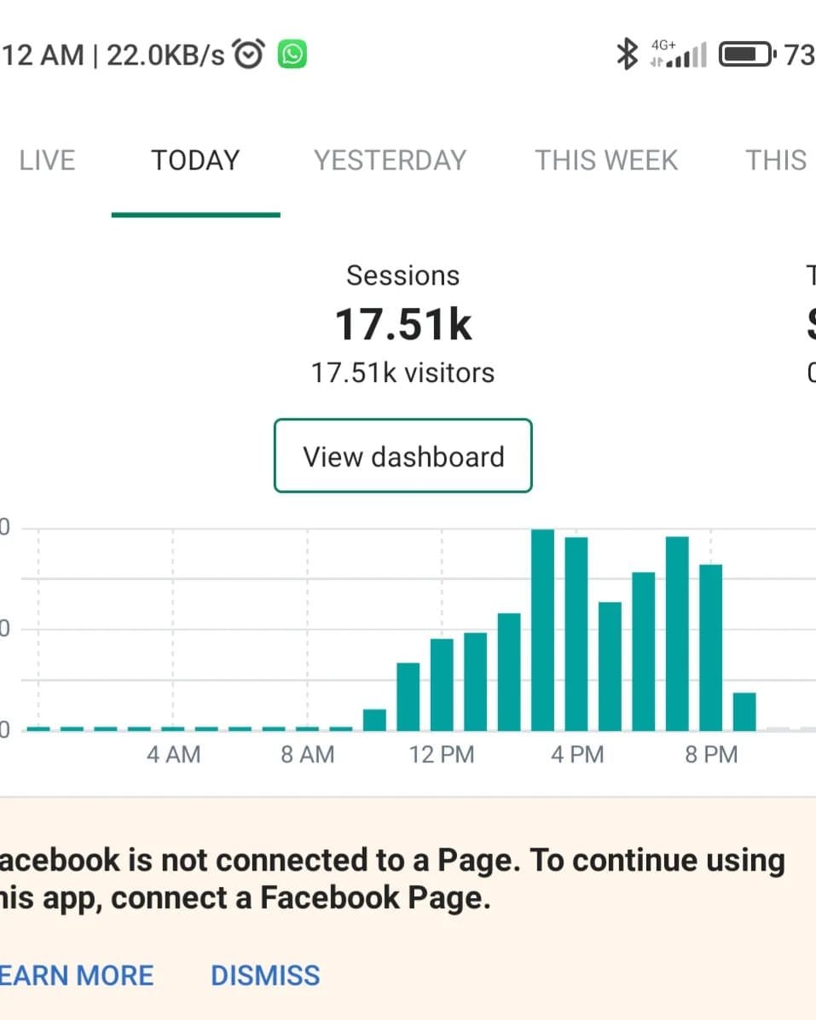This screenshot has height=1020, width=816.
Task: Tap the 4 AM axis label
Action: 173,755
